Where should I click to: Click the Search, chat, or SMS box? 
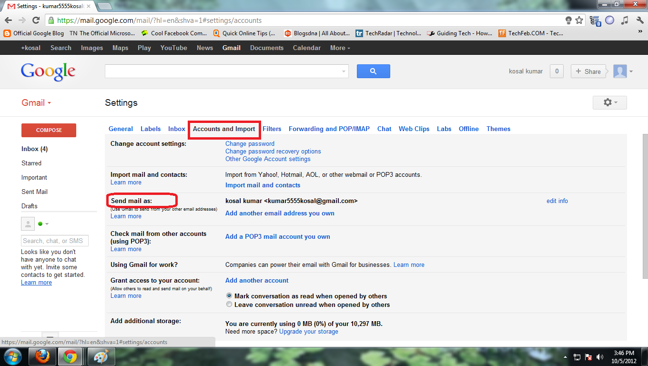55,241
